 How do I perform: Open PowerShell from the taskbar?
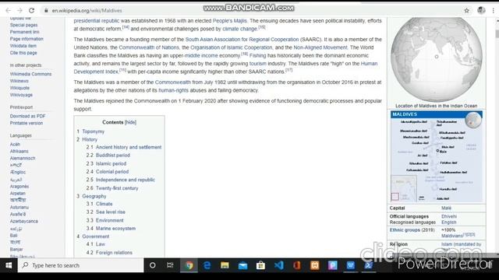pos(369,265)
